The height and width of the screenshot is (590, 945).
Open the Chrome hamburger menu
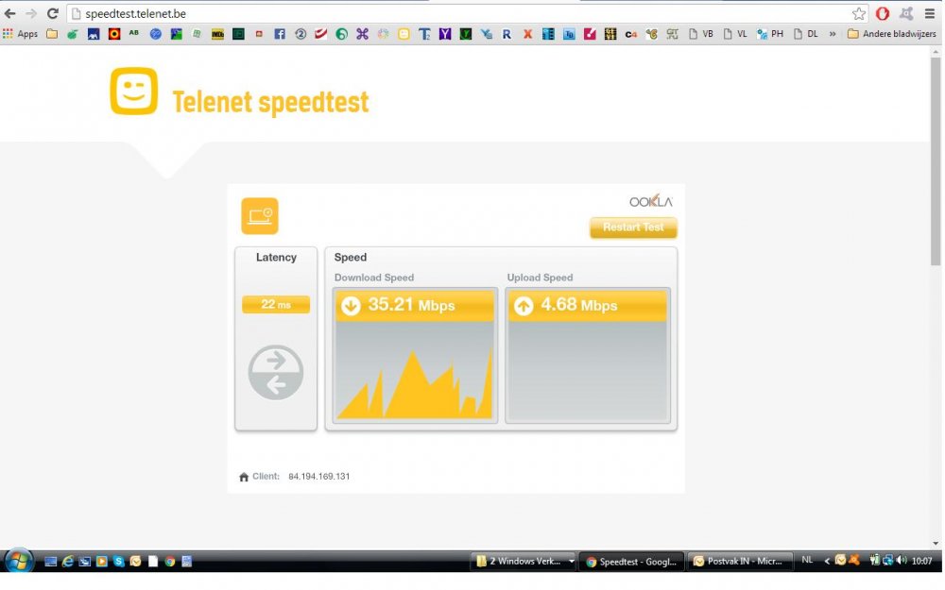930,13
